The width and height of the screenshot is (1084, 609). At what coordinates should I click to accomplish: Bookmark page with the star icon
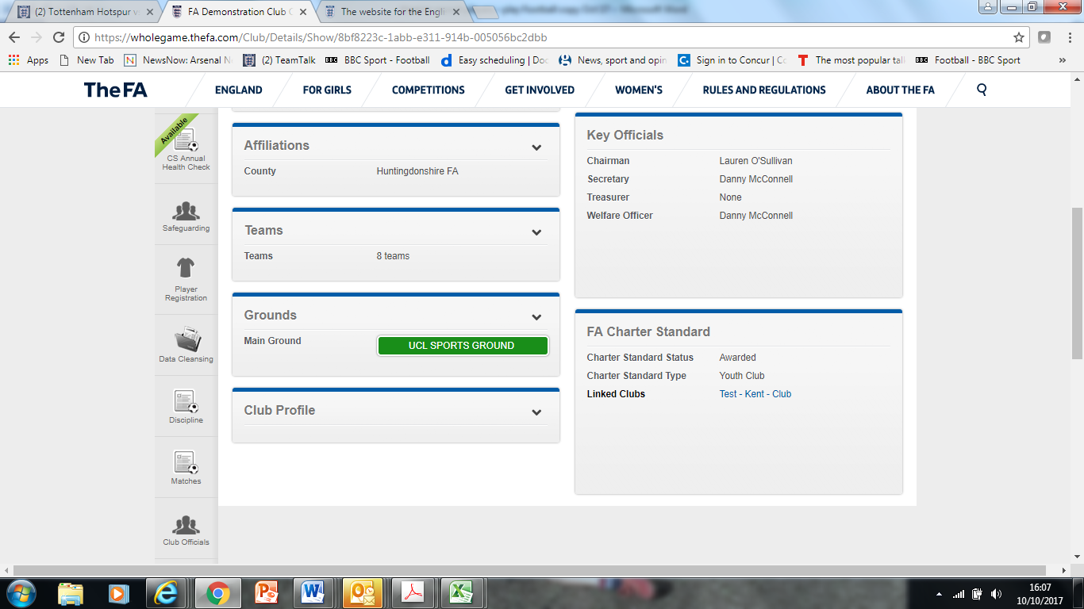1019,37
